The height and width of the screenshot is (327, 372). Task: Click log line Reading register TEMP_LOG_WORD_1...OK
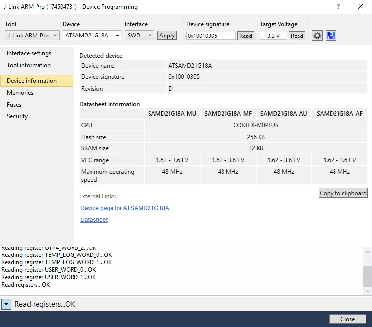click(56, 262)
